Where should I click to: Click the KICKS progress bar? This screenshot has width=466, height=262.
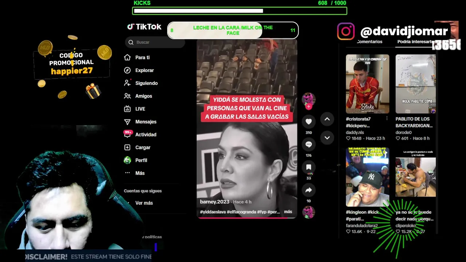tap(240, 11)
